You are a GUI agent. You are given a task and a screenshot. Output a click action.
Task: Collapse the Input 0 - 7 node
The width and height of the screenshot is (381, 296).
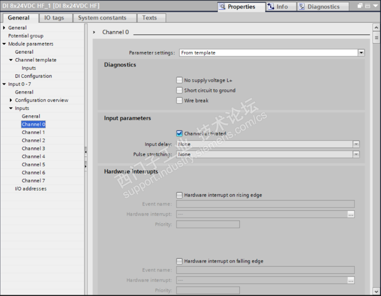[x=4, y=84]
